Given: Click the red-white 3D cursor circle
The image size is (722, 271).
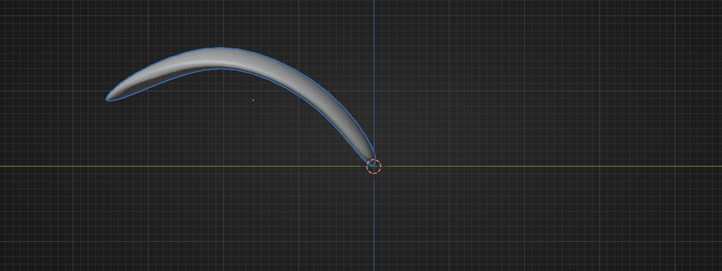Looking at the screenshot, I should pos(374,166).
